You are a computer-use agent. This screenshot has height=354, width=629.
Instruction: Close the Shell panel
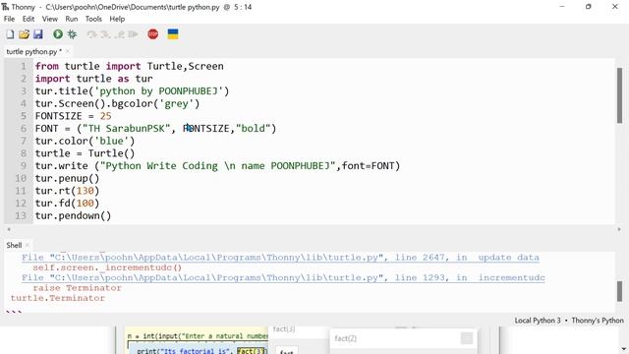(x=28, y=245)
